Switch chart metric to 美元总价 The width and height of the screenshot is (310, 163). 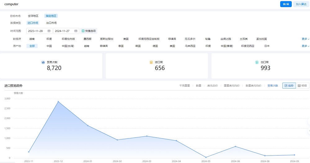coord(213,86)
